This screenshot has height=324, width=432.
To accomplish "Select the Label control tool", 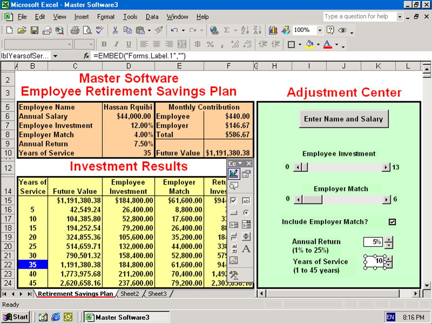I will point(246,249).
